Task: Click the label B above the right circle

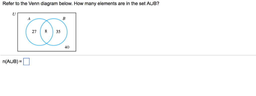Action: coord(64,18)
